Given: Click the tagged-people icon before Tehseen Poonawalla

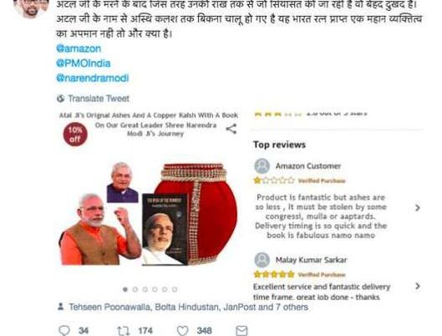Looking at the screenshot, I should pyautogui.click(x=60, y=307).
